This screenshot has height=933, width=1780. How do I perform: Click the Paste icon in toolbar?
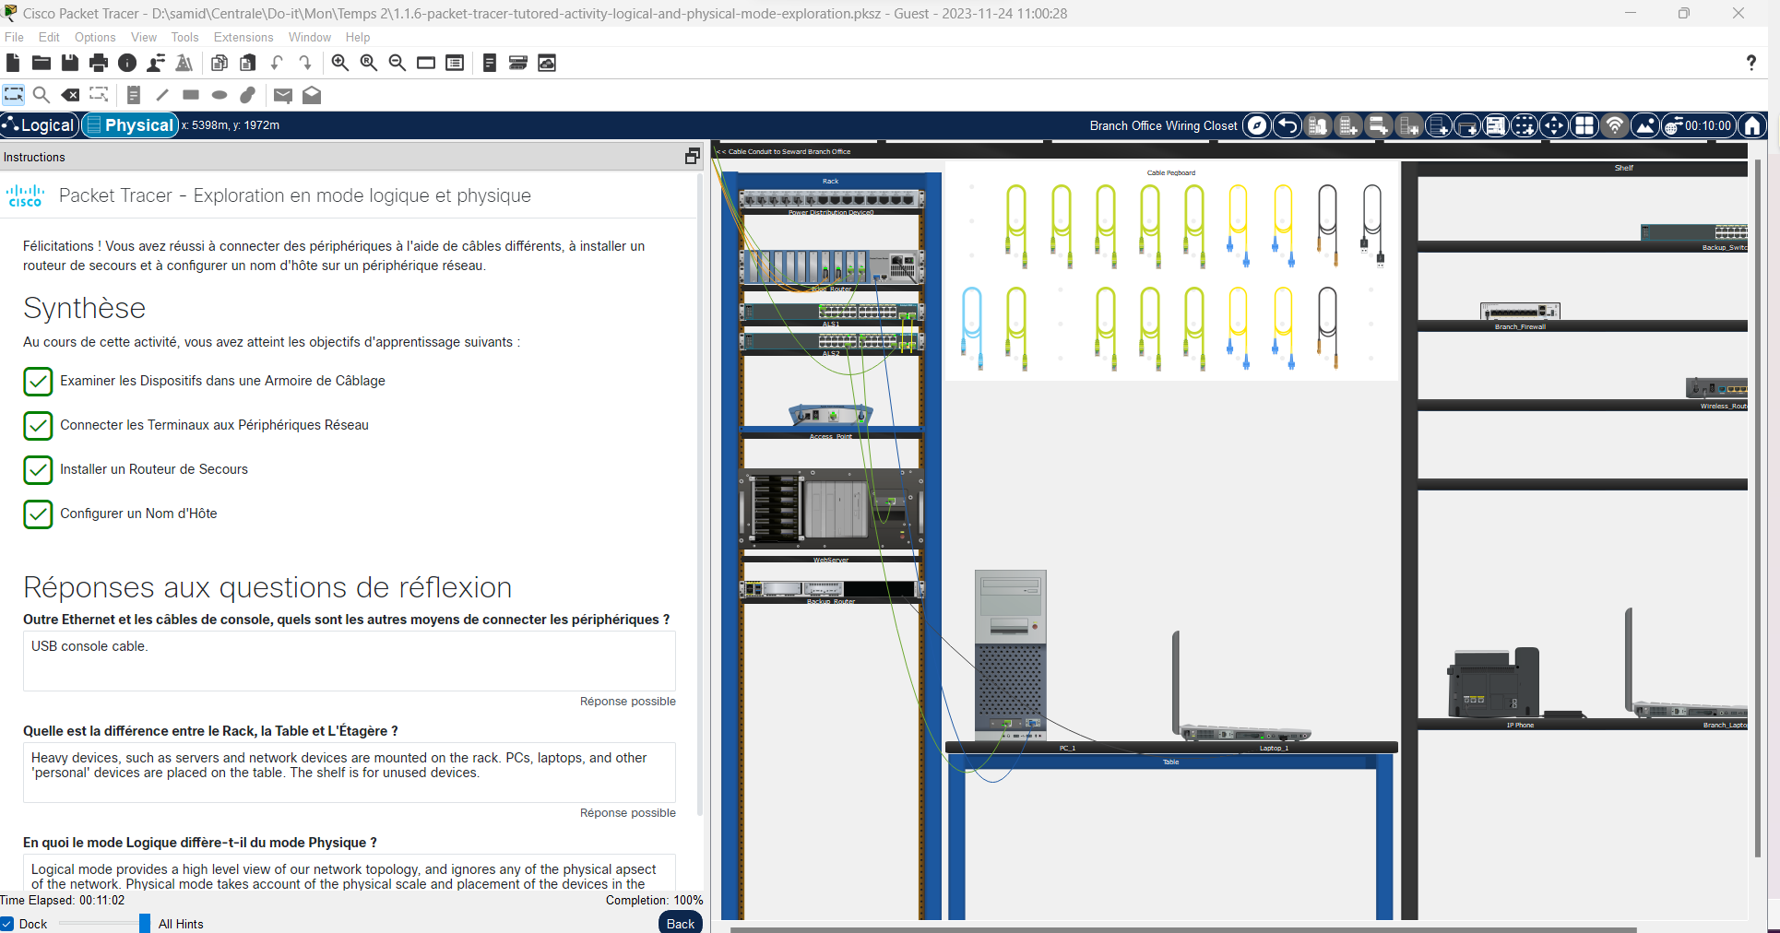point(248,63)
